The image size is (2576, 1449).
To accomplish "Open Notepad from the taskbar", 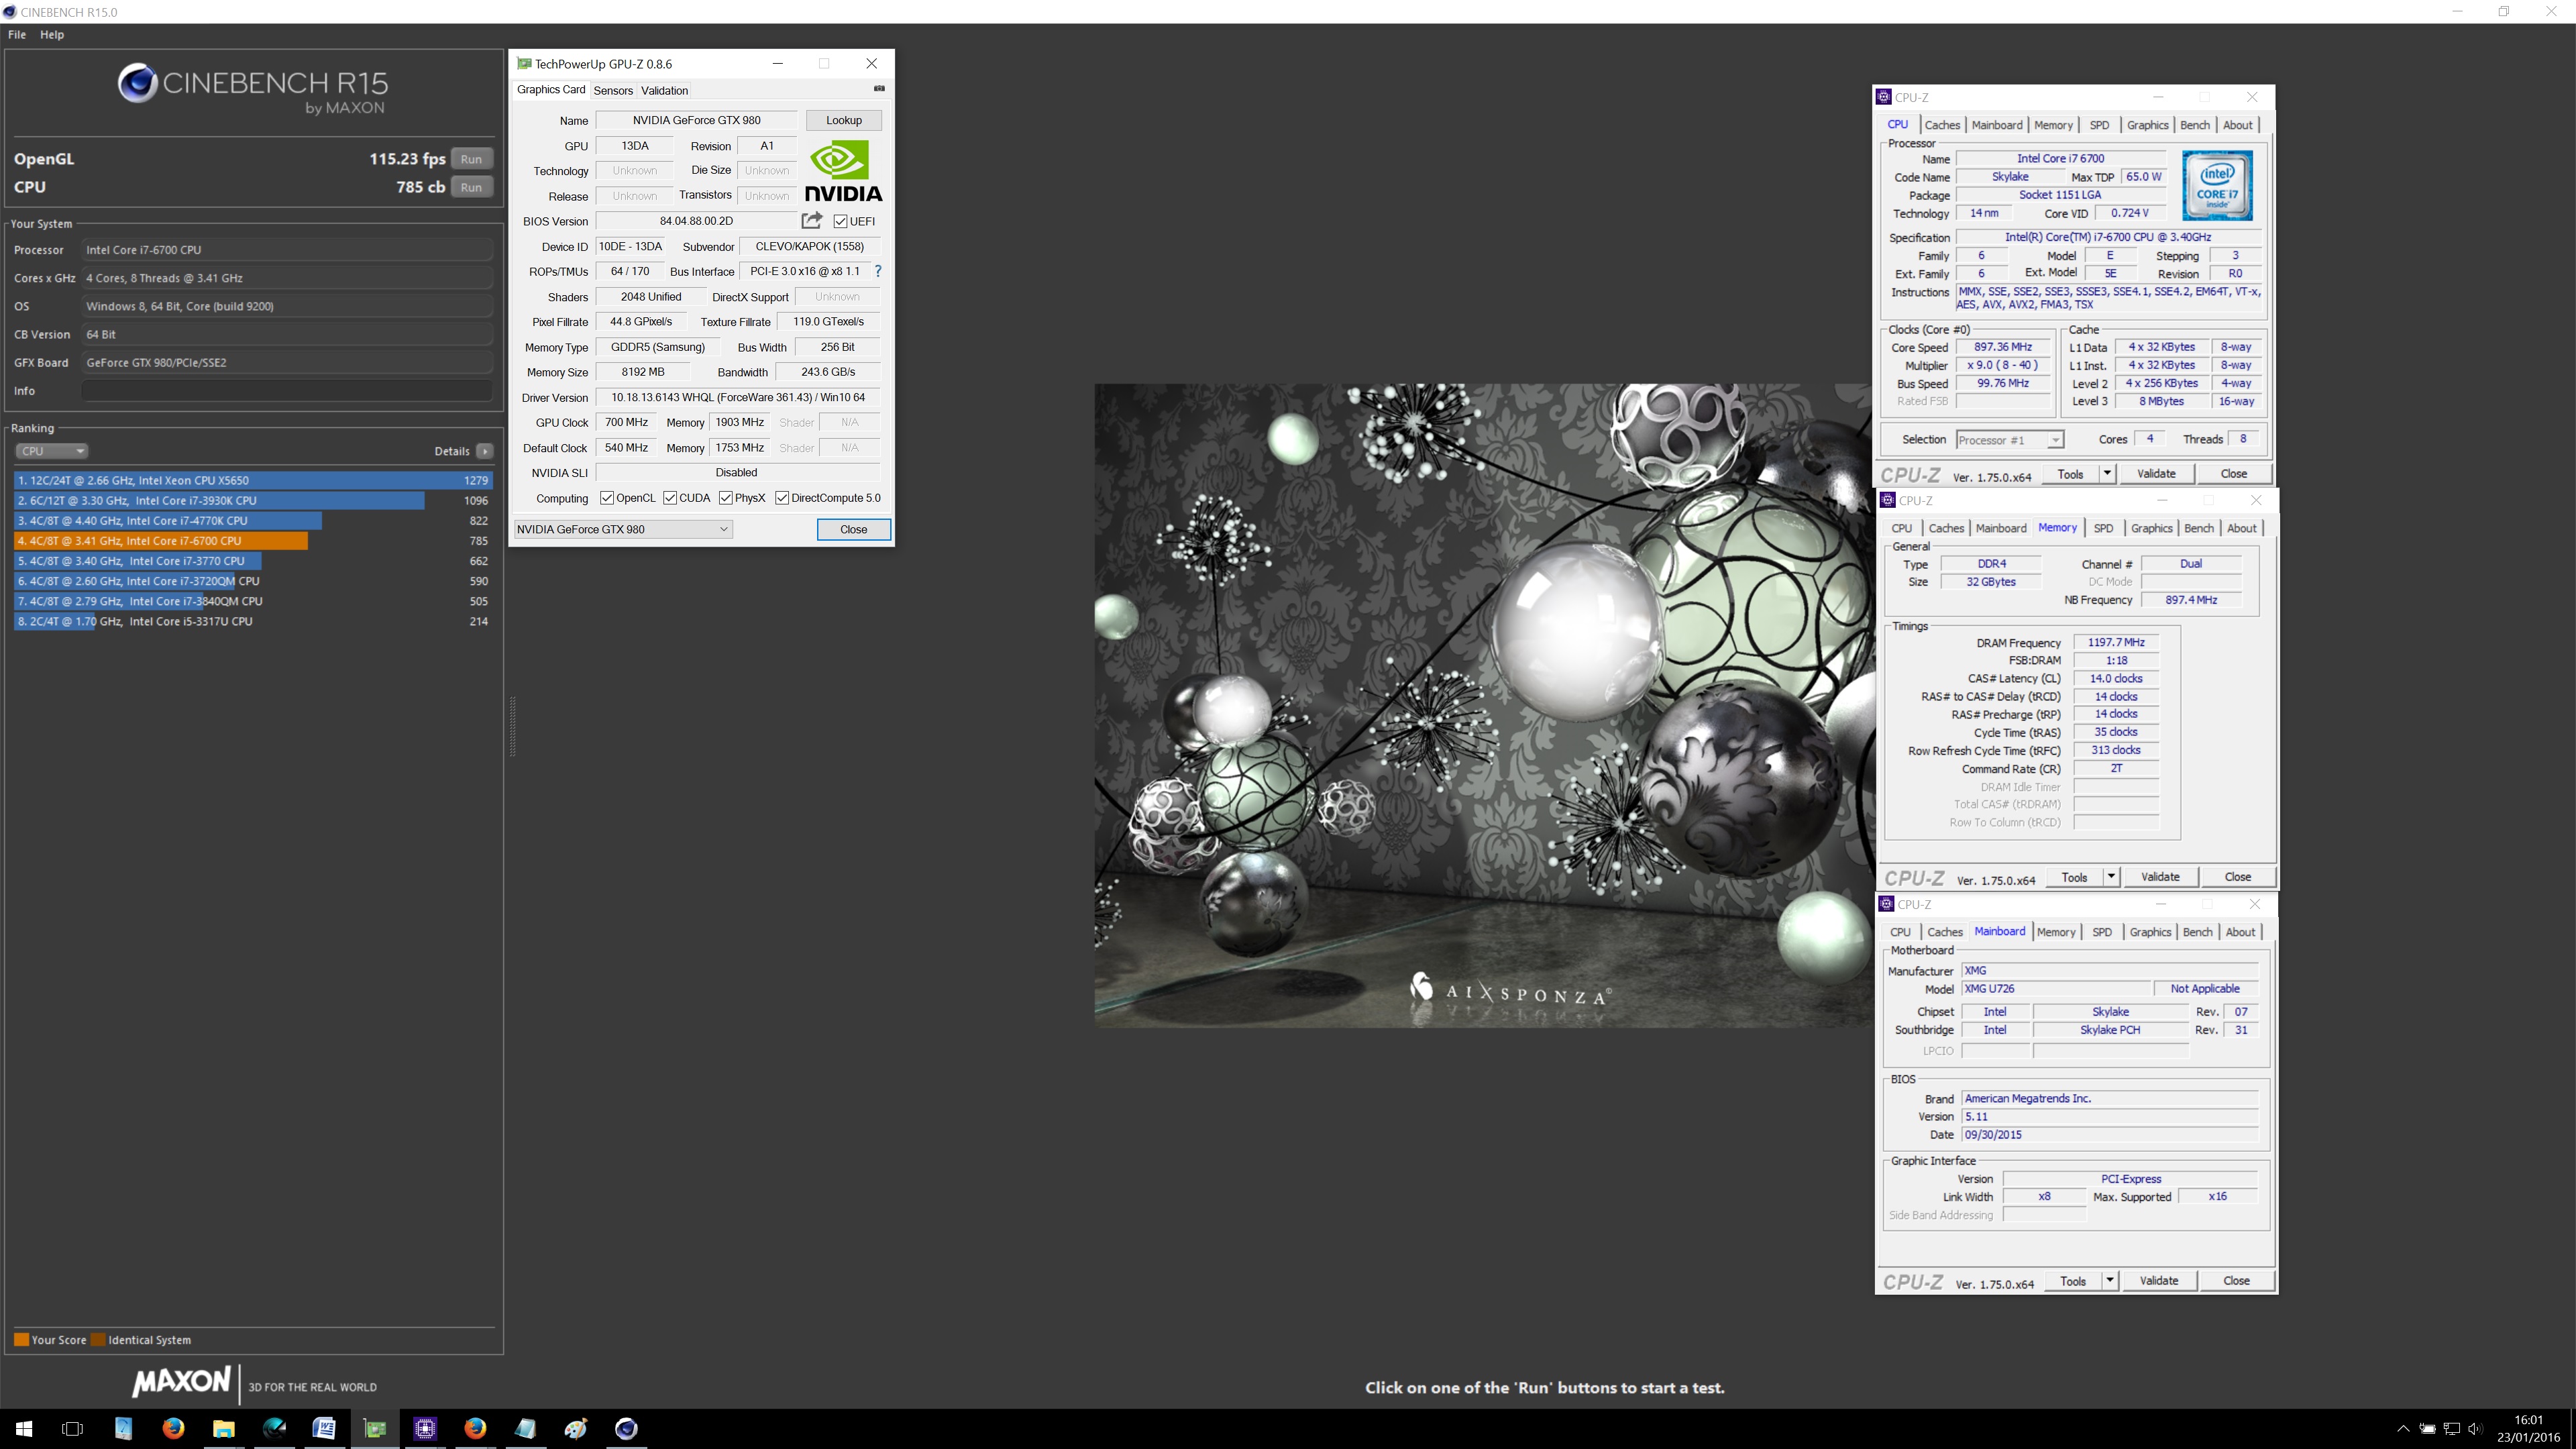I will coord(526,1428).
